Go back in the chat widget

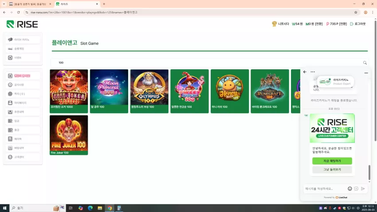pos(305,72)
